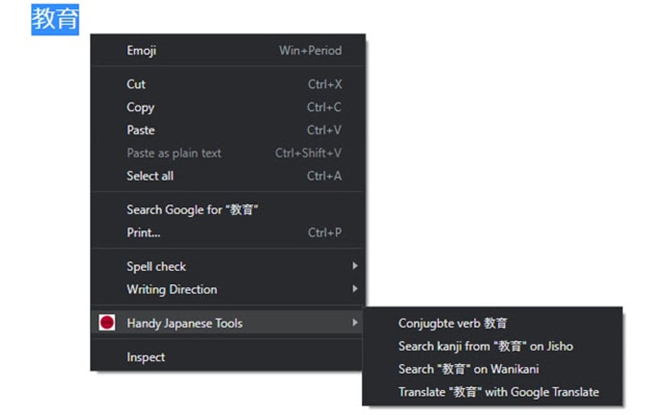Choose Copy in the context menu
This screenshot has width=664, height=415.
tap(140, 107)
